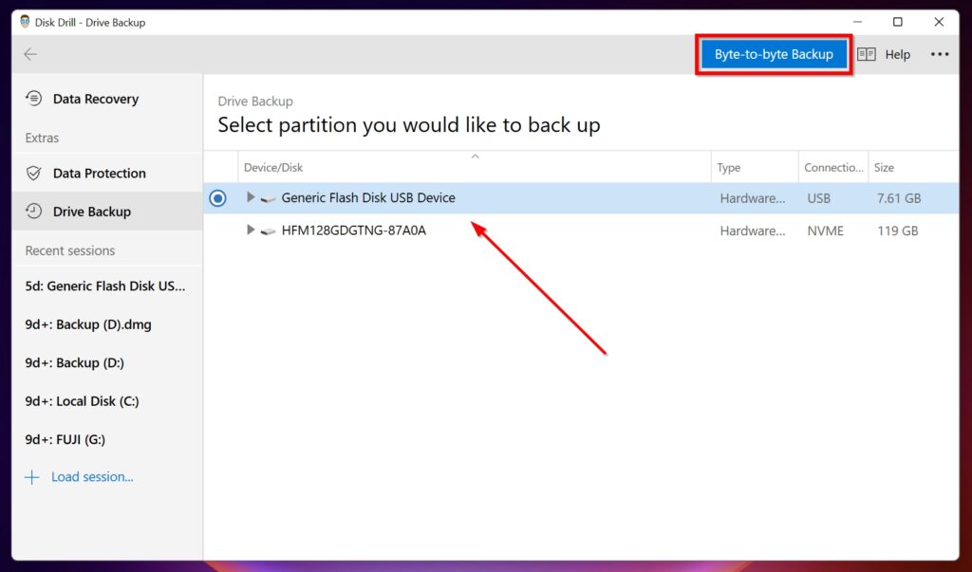
Task: Expand the Generic Flash Disk USB Device
Action: pyautogui.click(x=250, y=197)
